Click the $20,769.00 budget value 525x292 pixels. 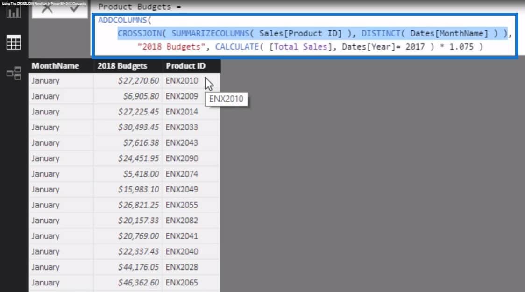click(138, 236)
